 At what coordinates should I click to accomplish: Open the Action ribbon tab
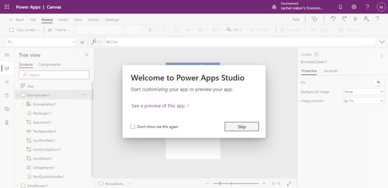[94, 19]
